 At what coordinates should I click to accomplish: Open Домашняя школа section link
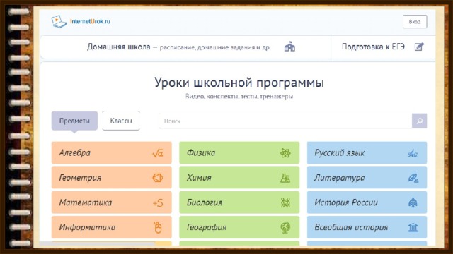pyautogui.click(x=119, y=47)
